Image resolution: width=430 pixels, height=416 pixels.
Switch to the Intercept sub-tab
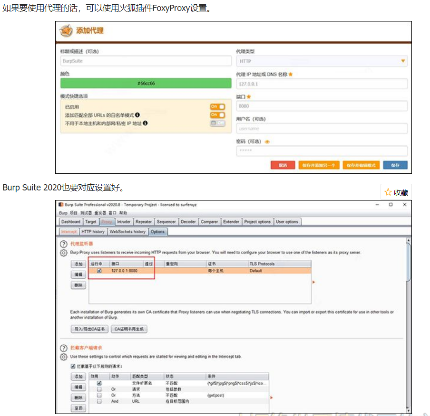click(x=69, y=231)
